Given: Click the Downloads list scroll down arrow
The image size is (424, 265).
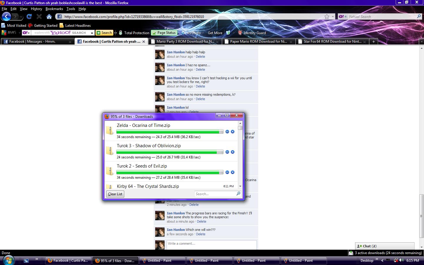Looking at the screenshot, I should click(x=240, y=186).
